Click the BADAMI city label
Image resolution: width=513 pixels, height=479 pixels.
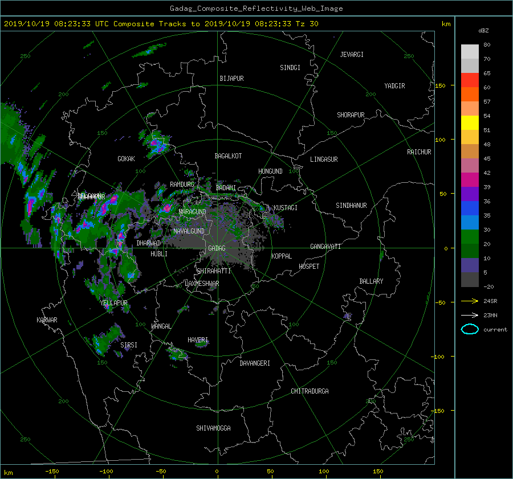pos(226,188)
